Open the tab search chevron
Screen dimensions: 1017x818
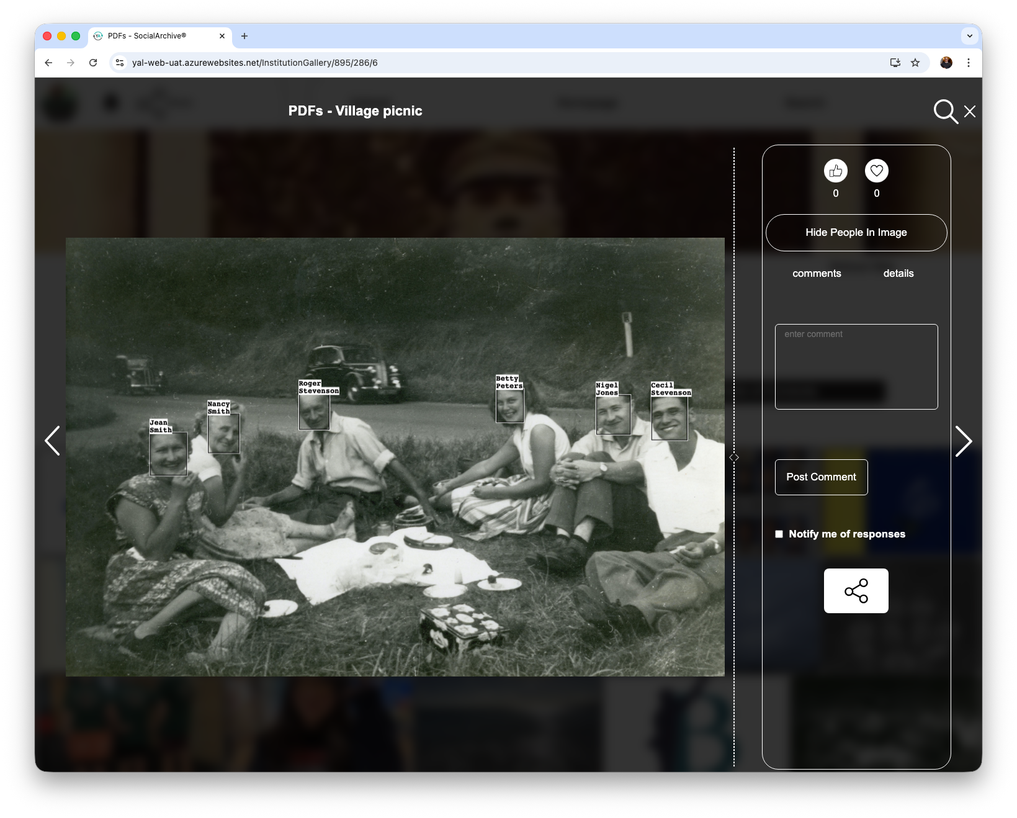[x=970, y=36]
